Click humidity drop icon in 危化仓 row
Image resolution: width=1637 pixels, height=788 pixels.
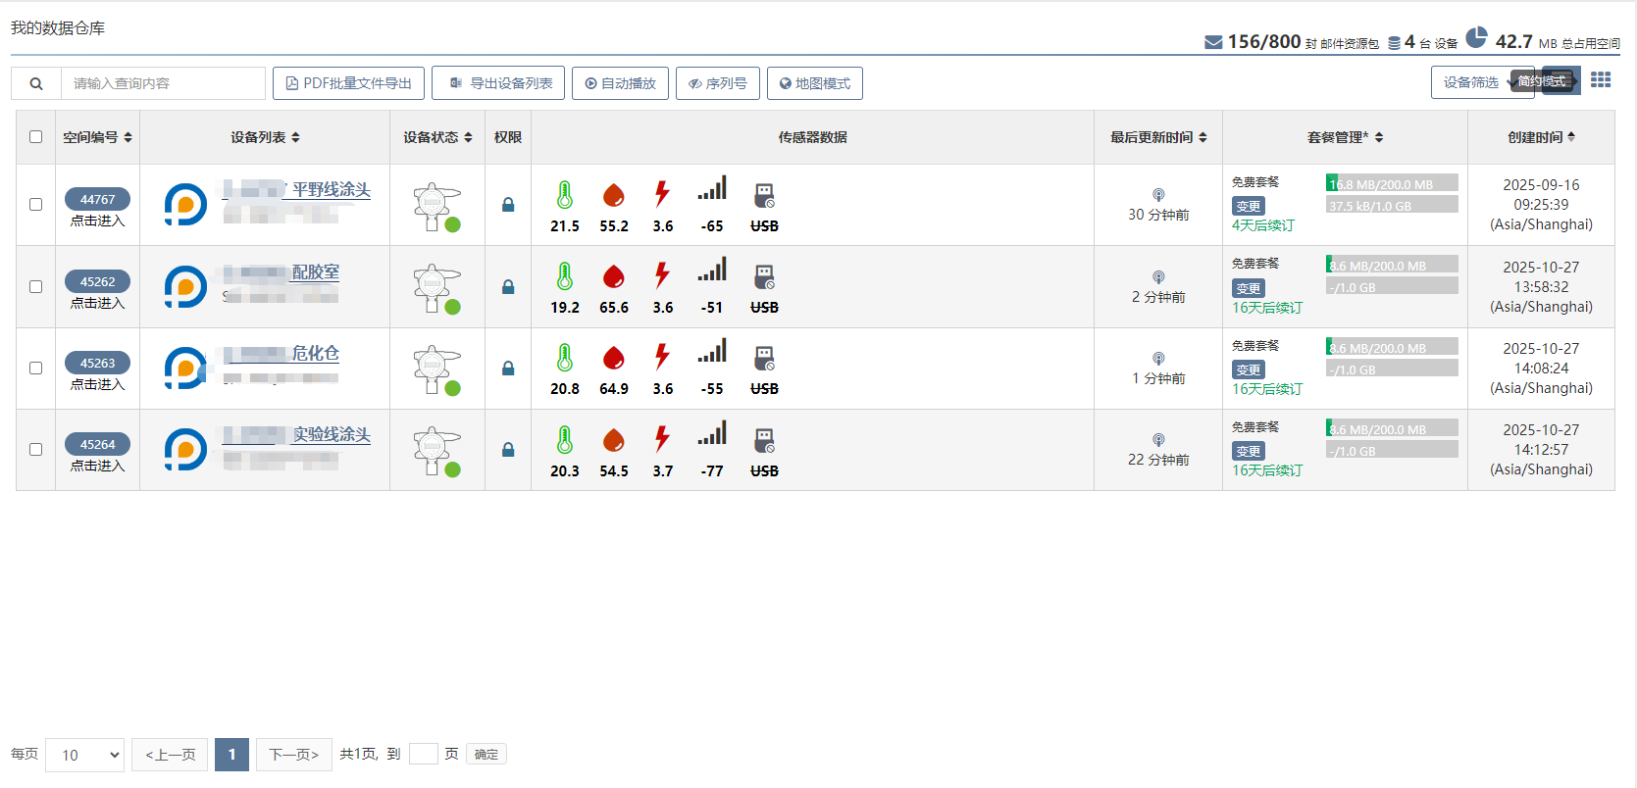point(614,358)
